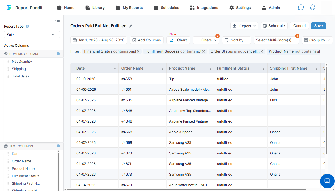
Task: Open Order Name column header arrow
Action: coord(163,69)
